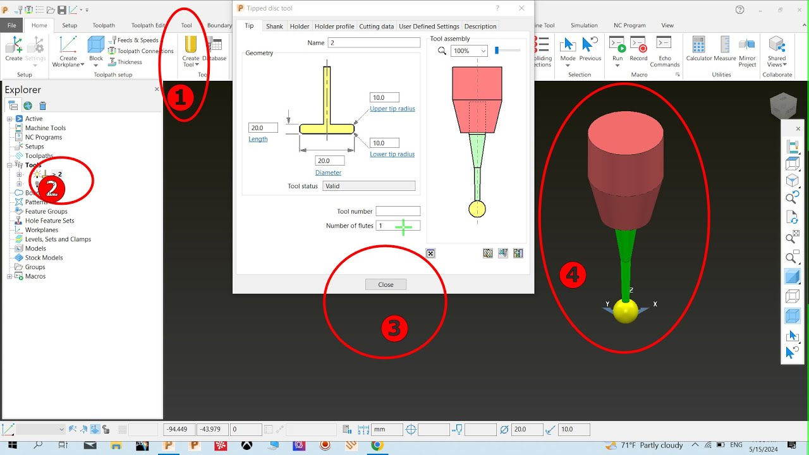809x455 pixels.
Task: Toggle light bulb visibility for tool 2
Action: coord(37,174)
